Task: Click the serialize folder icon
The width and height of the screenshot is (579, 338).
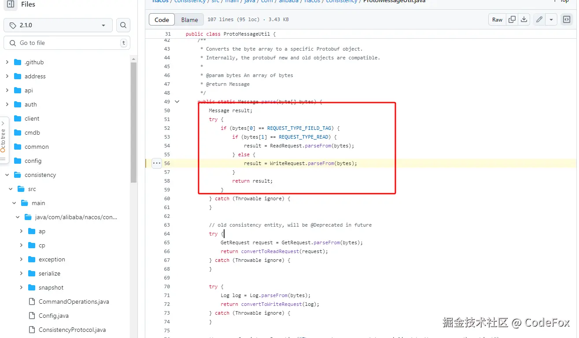Action: tap(32, 273)
